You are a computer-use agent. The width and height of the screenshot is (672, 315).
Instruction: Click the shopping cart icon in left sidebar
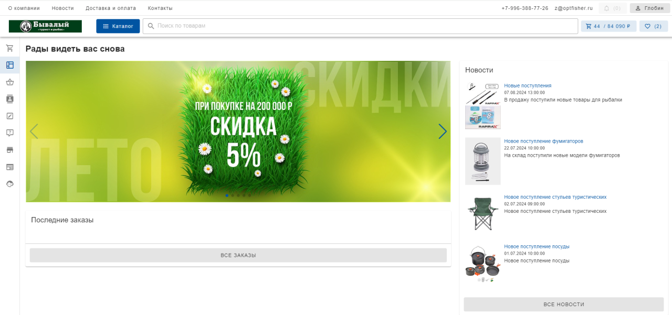click(9, 48)
